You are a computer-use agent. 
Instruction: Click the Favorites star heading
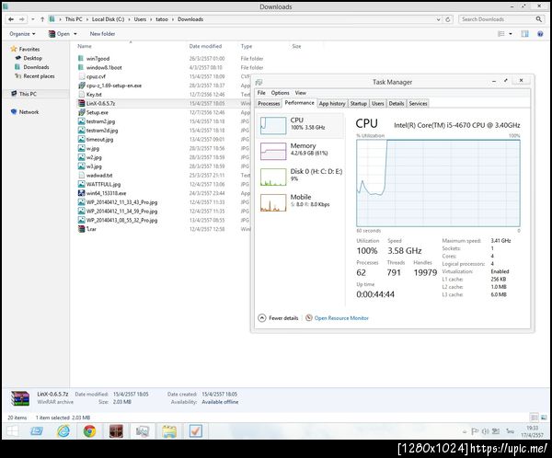pyautogui.click(x=25, y=49)
